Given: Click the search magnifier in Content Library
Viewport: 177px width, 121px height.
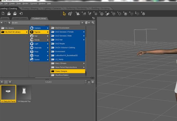Looking at the screenshot, I should pos(93,23).
